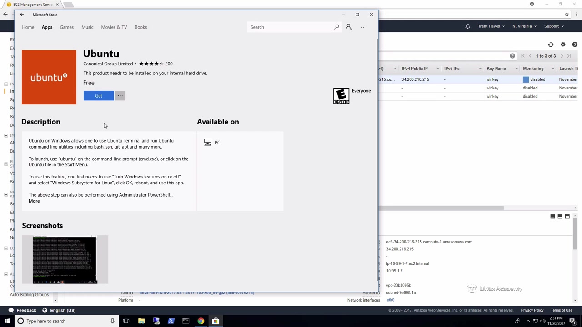Launch PowerShell from the taskbar
The width and height of the screenshot is (582, 327).
171,321
